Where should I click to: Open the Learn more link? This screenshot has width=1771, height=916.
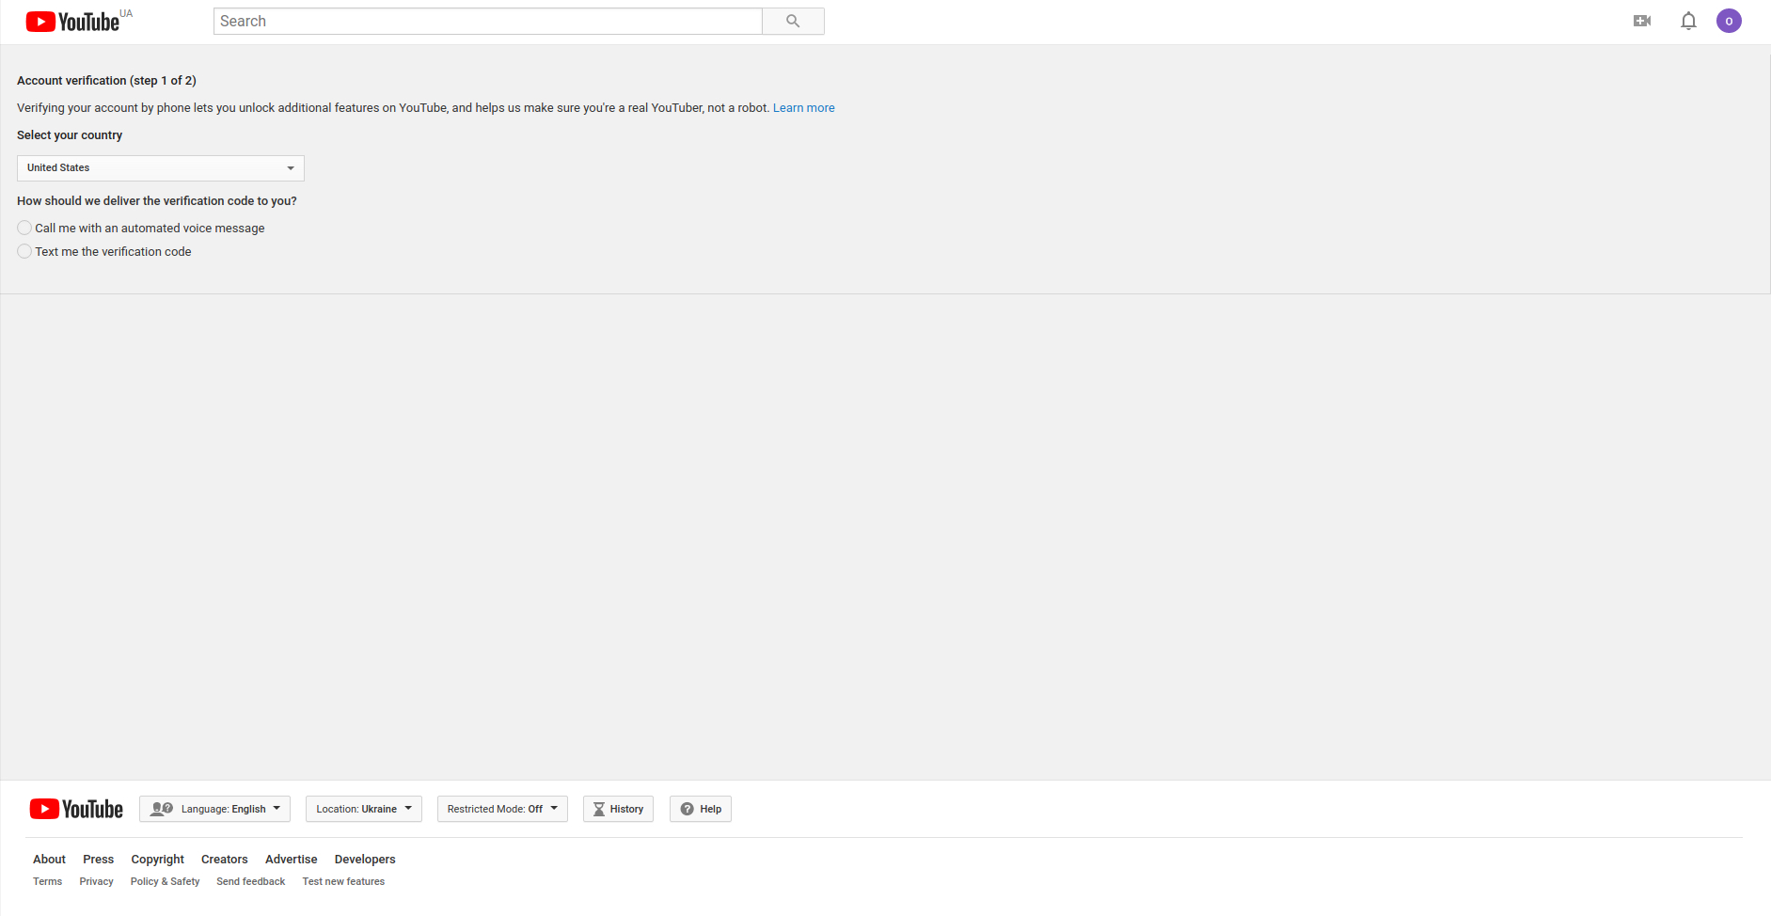803,108
